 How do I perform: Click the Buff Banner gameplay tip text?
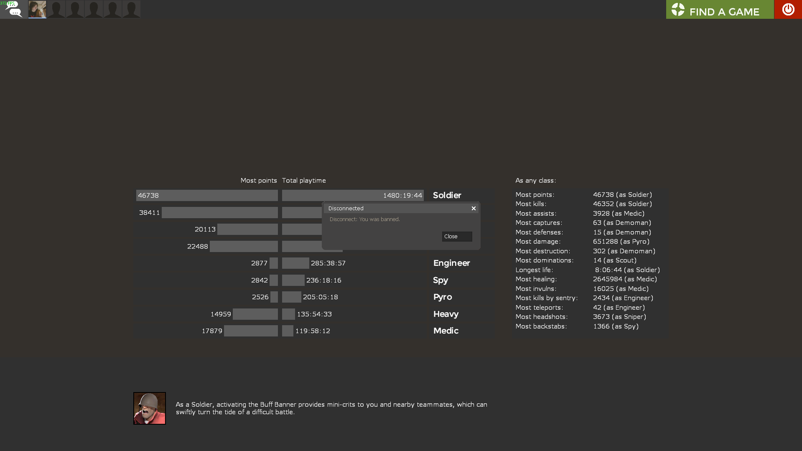331,408
